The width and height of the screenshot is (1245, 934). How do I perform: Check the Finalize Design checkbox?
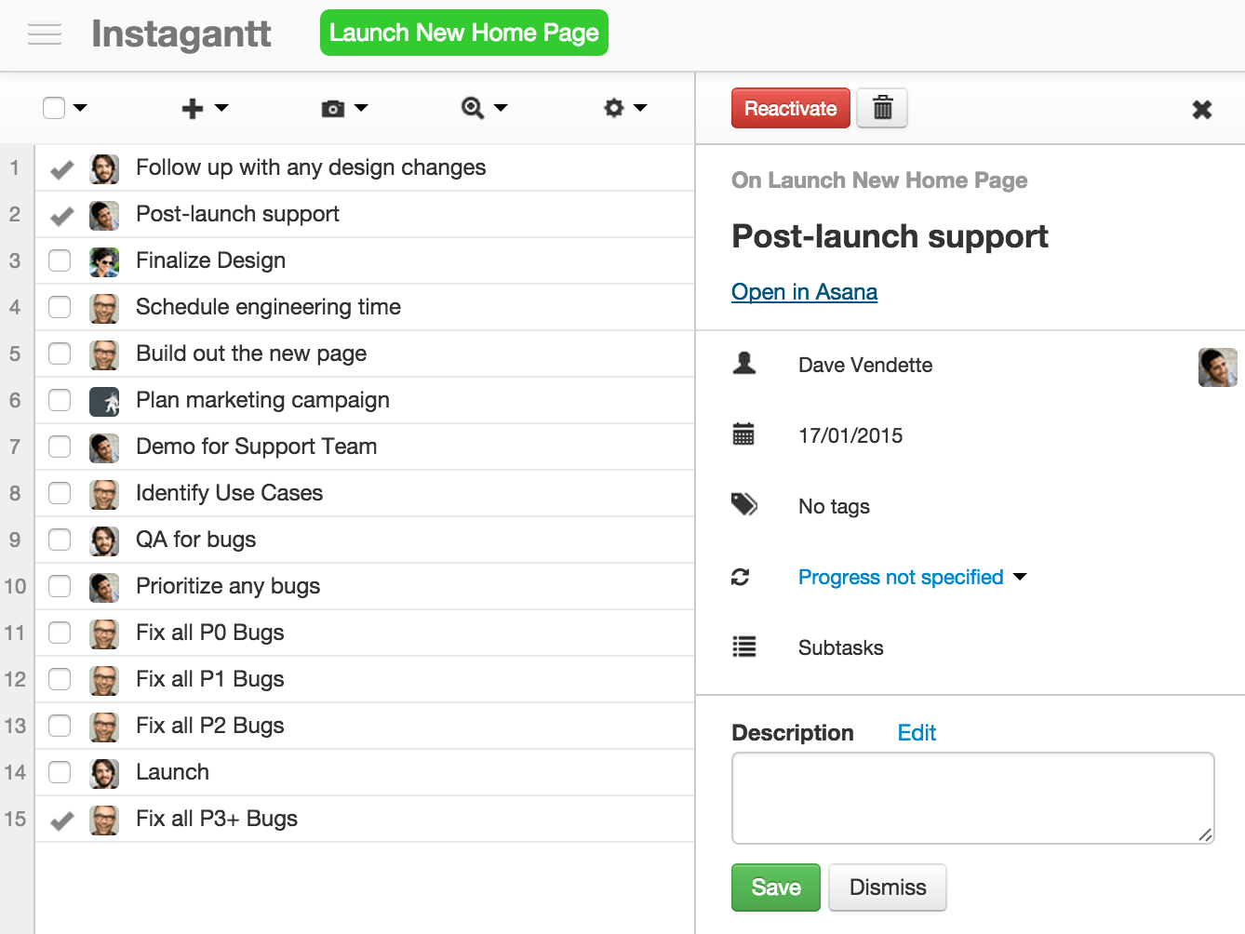[x=60, y=260]
